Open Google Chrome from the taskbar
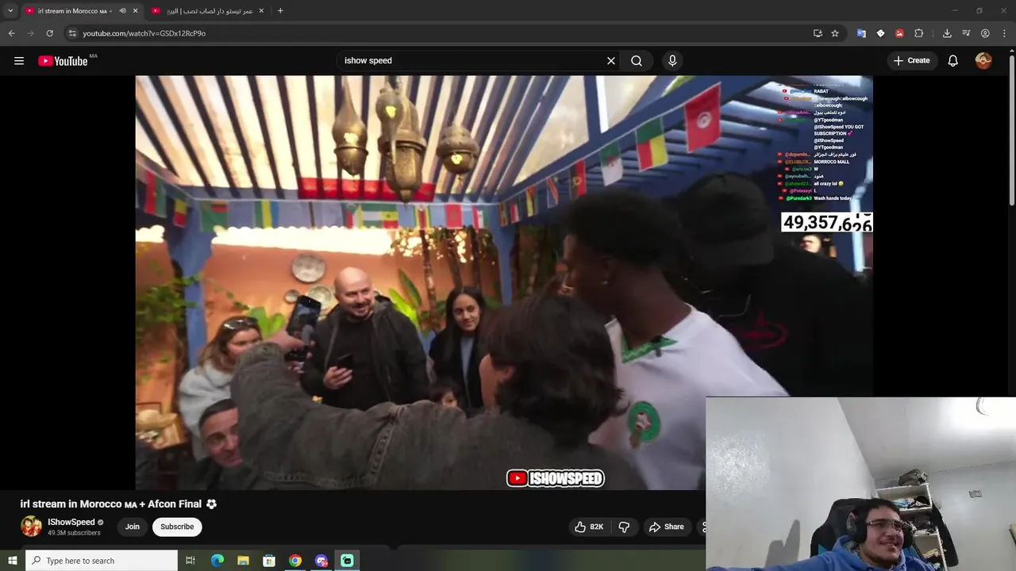 [x=295, y=561]
